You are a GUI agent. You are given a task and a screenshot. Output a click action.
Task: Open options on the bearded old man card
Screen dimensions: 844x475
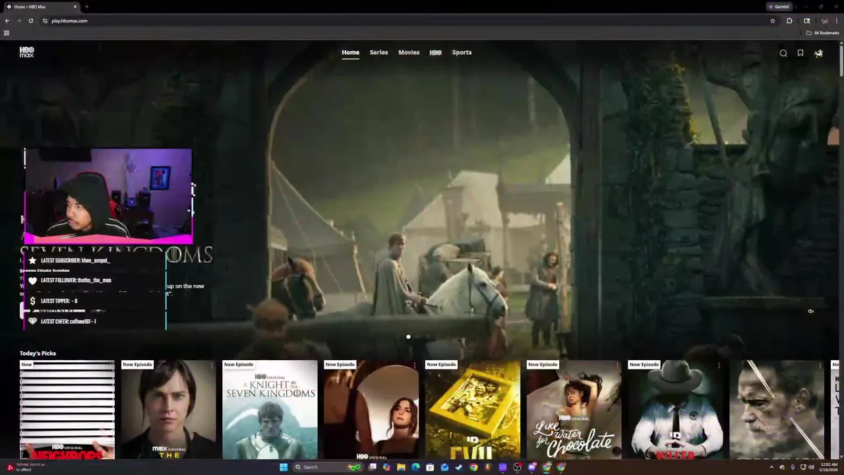coord(820,365)
